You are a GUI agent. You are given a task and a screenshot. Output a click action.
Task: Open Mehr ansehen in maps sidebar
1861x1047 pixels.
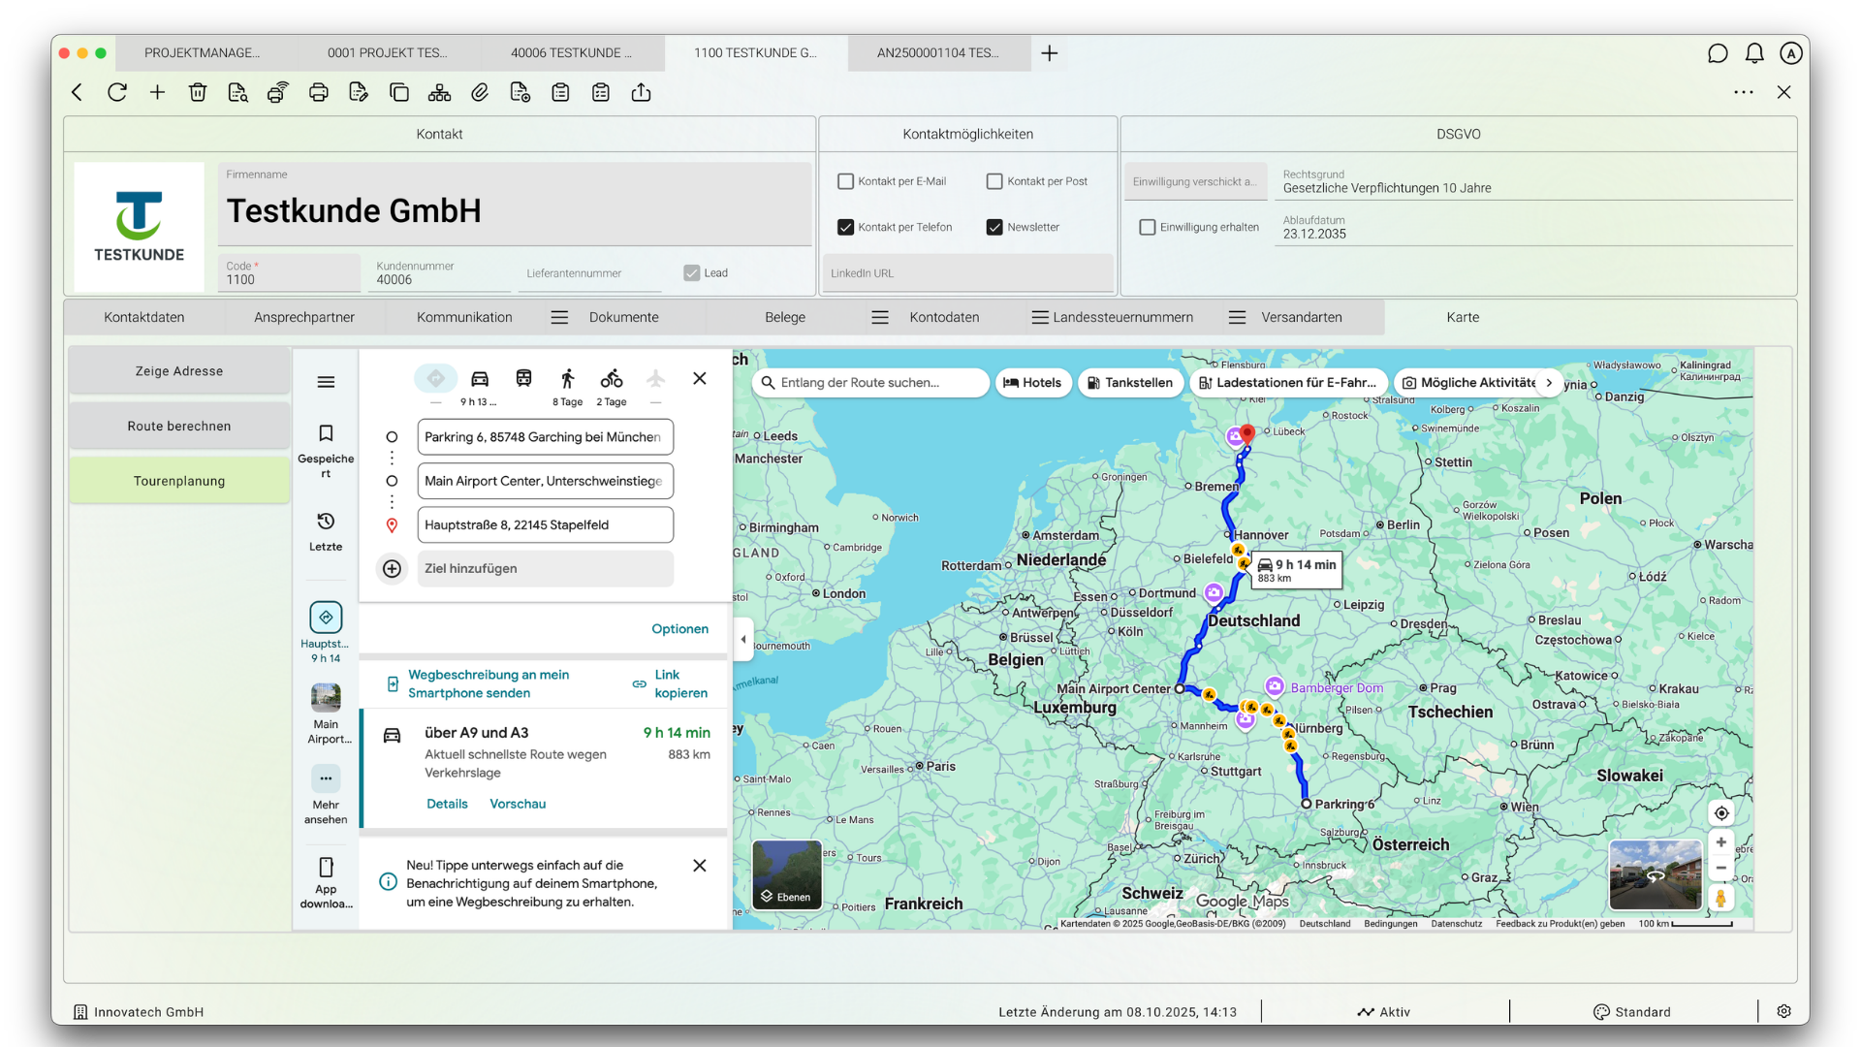point(326,796)
